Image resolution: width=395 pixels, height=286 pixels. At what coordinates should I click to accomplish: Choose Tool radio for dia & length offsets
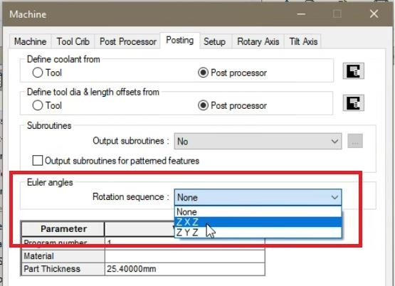tap(38, 105)
